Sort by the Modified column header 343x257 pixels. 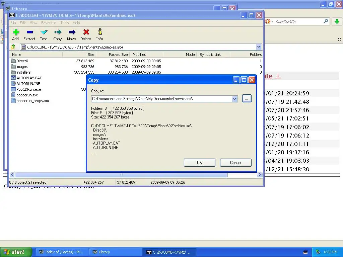[x=146, y=55]
